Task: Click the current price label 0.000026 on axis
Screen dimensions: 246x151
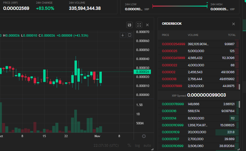Action: click(x=142, y=72)
